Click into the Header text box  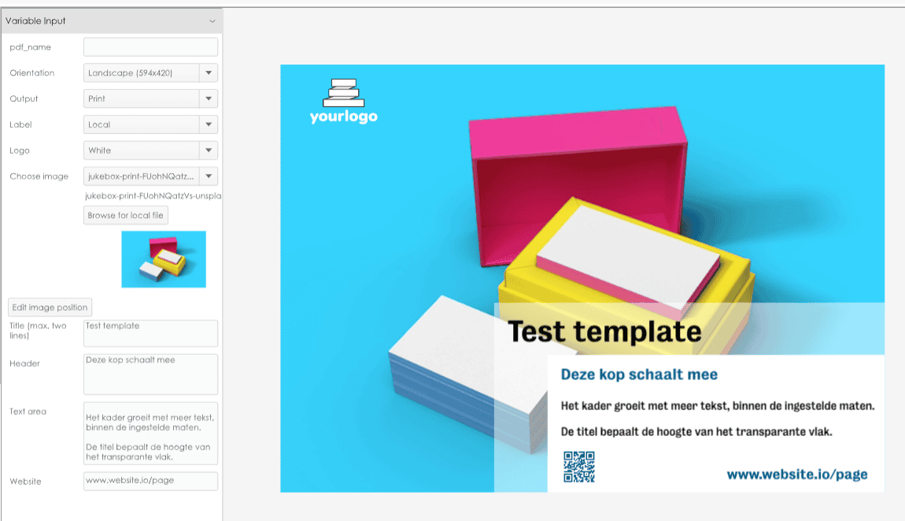150,374
